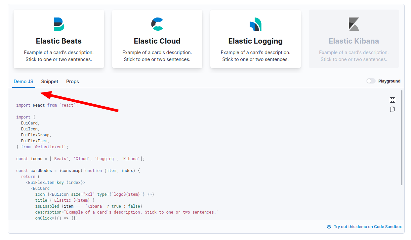Click the Elastic Cloud card
Screen dimensions: 411x240
coord(157,39)
